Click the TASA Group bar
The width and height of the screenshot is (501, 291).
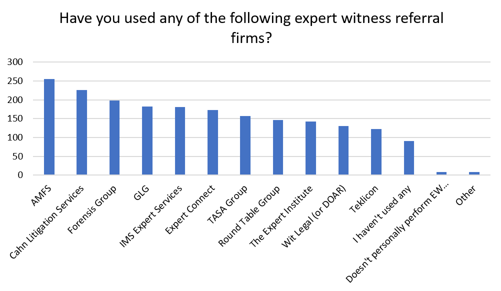point(245,145)
